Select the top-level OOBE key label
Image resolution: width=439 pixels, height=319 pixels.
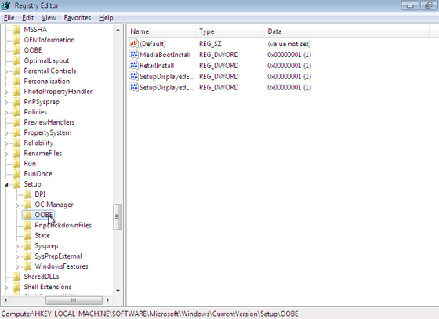(x=33, y=50)
